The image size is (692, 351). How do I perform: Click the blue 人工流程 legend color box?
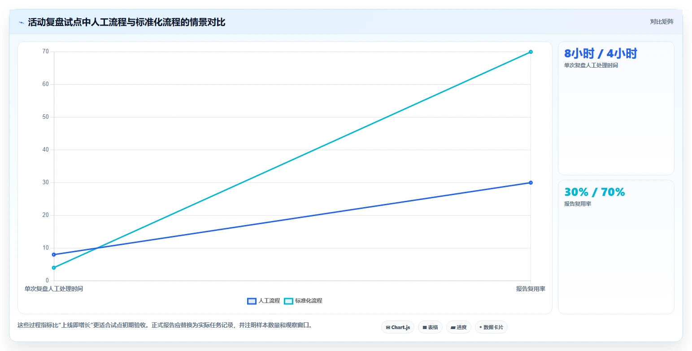pos(252,301)
